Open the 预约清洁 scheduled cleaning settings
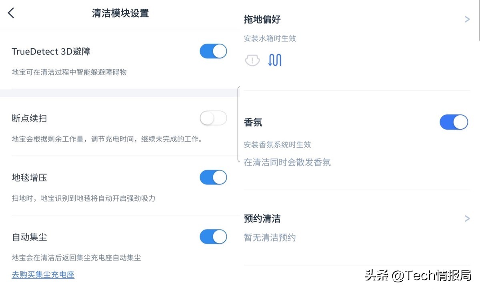Screen dimensions: 480x290 (262, 218)
